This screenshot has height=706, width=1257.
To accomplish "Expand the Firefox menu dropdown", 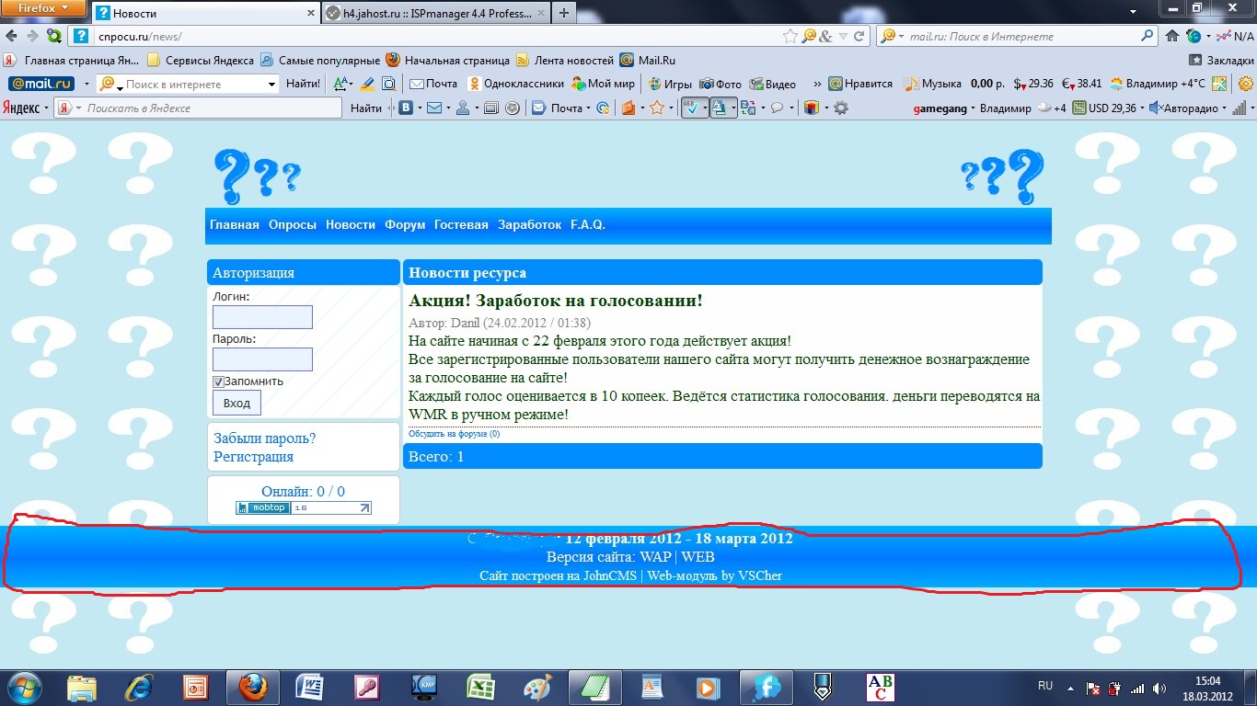I will [43, 8].
